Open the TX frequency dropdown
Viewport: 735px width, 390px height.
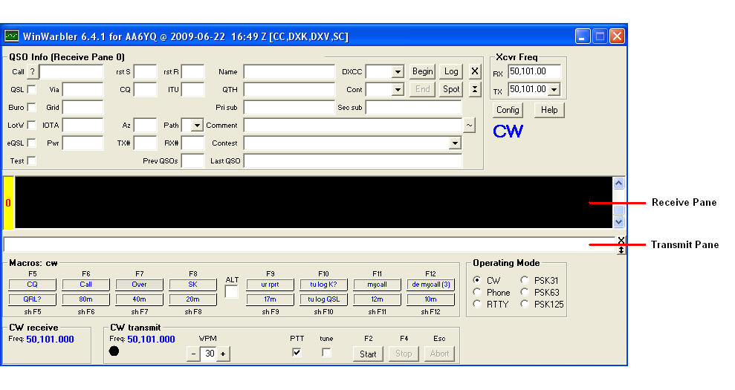tap(554, 89)
